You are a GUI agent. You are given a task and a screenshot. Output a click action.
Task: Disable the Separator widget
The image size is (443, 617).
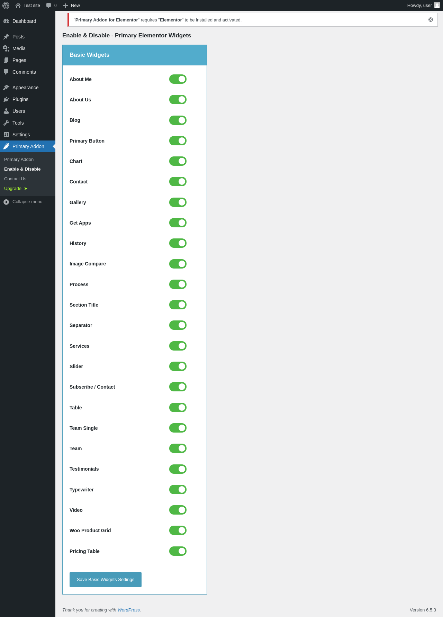[178, 325]
